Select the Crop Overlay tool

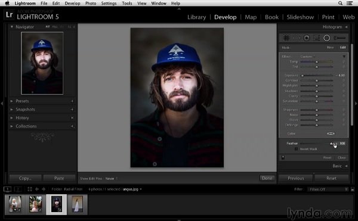click(x=286, y=38)
